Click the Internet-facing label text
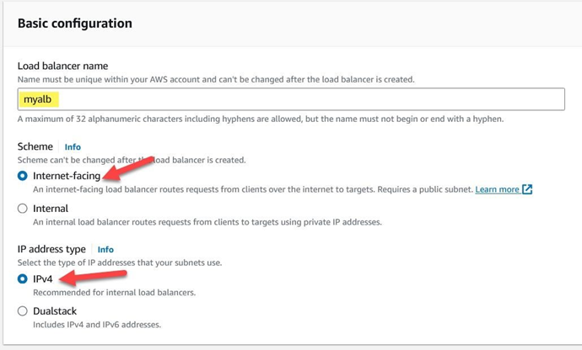 pos(67,177)
